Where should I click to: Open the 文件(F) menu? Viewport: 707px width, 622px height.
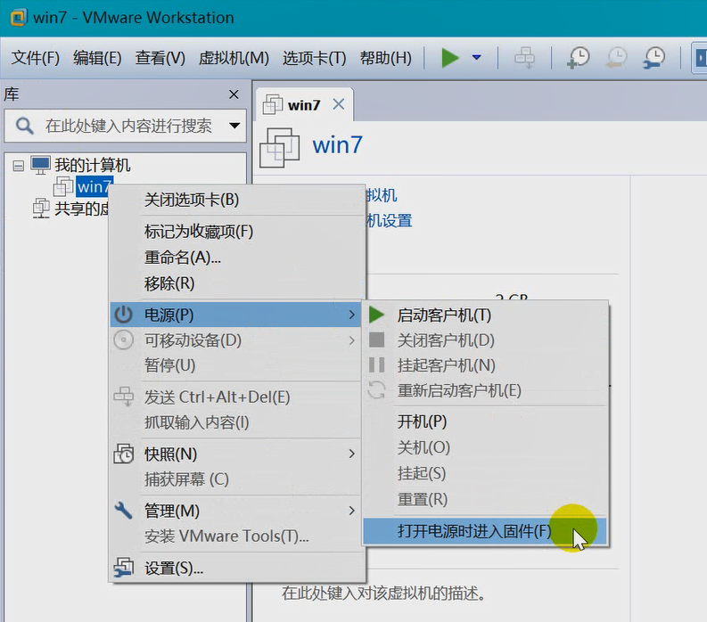tap(35, 58)
